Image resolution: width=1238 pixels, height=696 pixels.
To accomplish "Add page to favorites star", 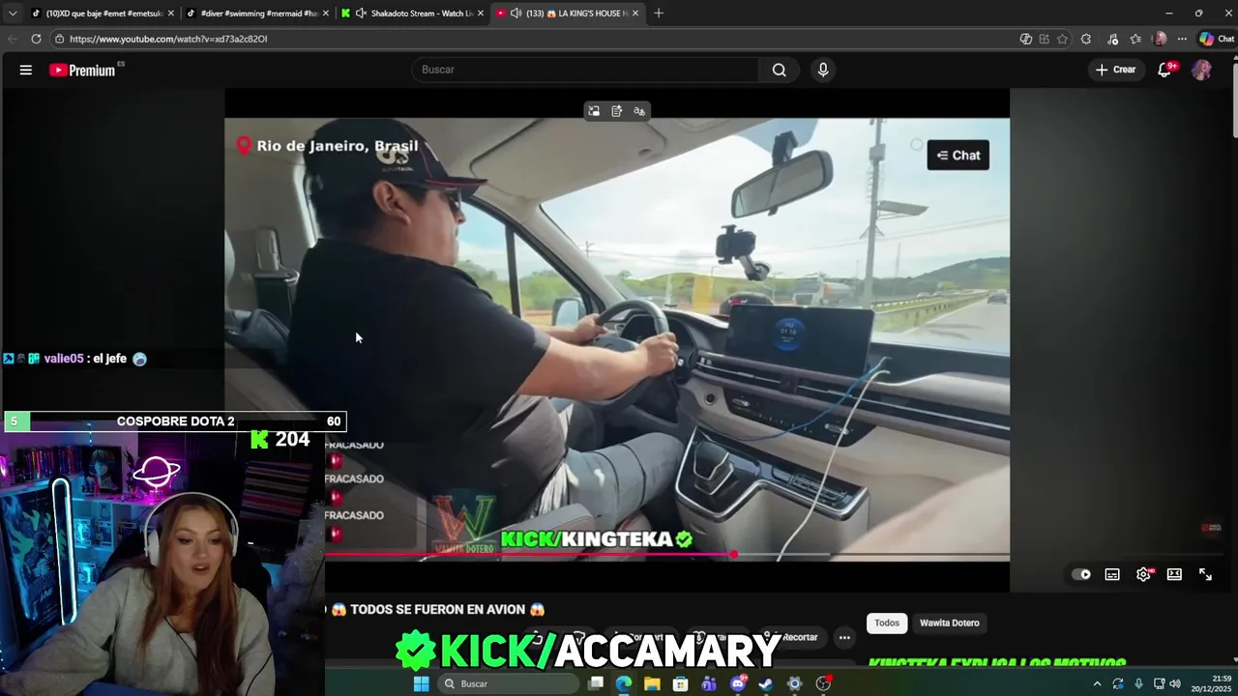I will coord(1062,39).
